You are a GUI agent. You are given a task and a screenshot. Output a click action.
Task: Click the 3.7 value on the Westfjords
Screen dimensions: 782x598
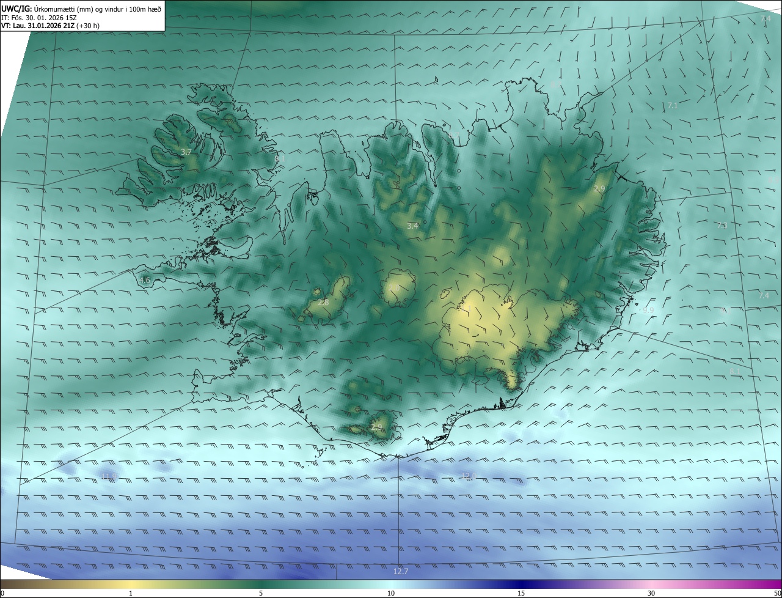pyautogui.click(x=186, y=152)
